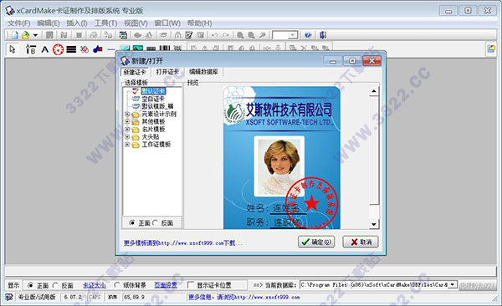Select the text field tool
This screenshot has width=502, height=306.
coord(31,49)
